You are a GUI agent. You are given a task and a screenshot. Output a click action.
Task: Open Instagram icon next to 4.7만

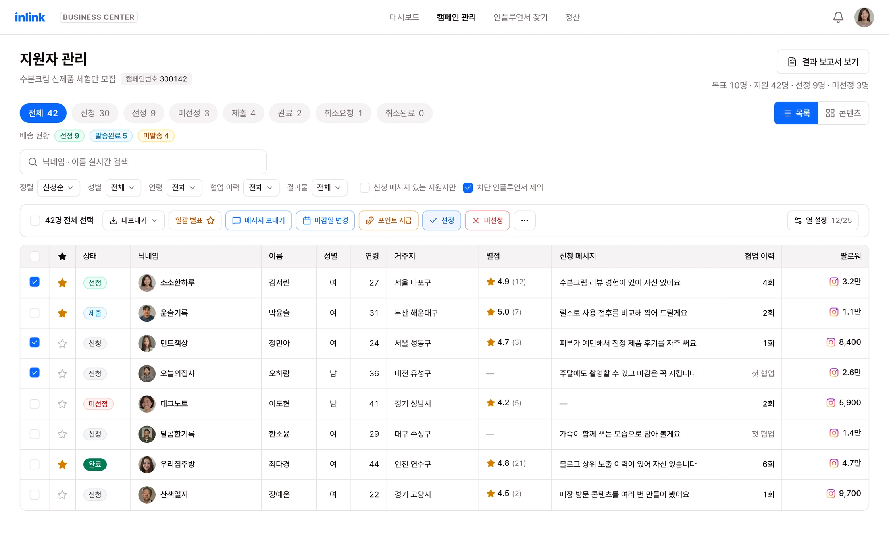pyautogui.click(x=834, y=463)
